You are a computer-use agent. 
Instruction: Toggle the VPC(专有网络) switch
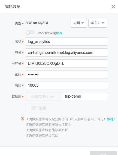click(x=30, y=33)
